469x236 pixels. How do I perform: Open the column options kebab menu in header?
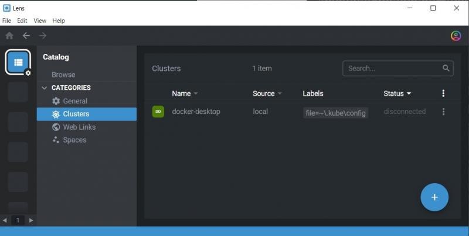coord(443,93)
